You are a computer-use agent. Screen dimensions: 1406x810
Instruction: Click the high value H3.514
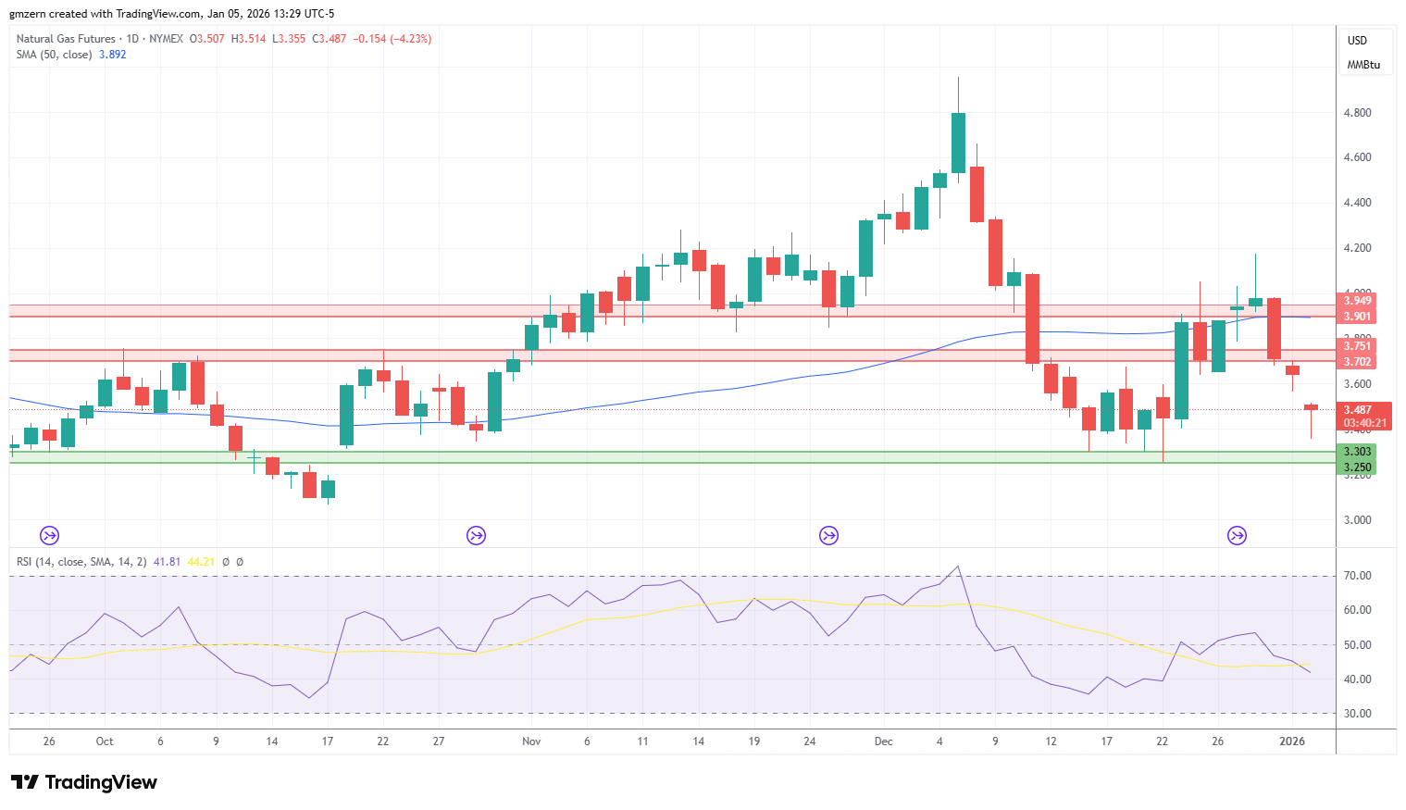click(x=248, y=39)
